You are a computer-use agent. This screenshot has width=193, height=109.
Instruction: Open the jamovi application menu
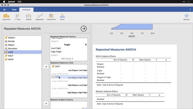coord(11,2)
